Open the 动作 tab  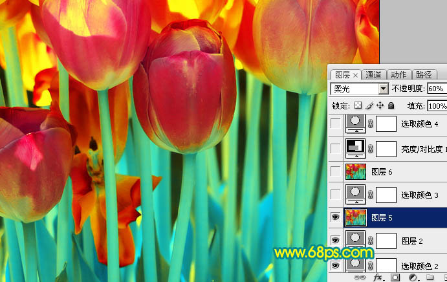(x=399, y=74)
